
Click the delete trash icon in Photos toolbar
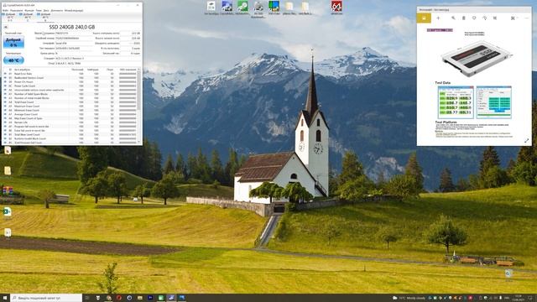click(464, 18)
